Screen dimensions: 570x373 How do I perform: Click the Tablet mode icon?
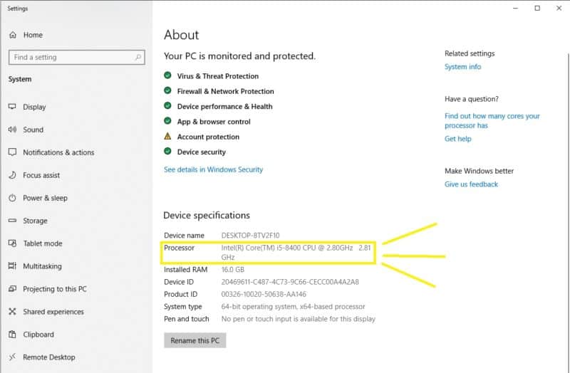(12, 243)
